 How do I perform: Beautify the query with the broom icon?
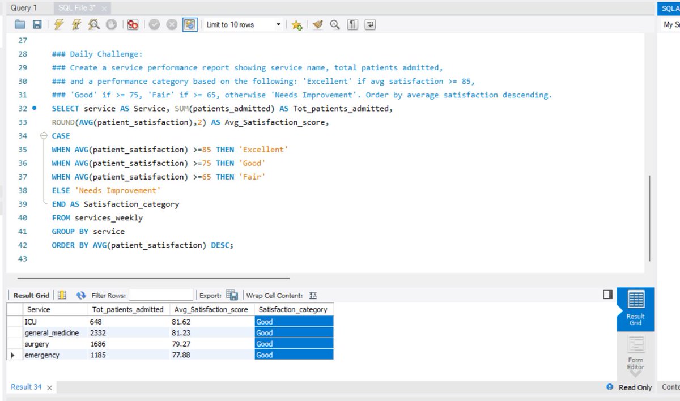tap(318, 25)
